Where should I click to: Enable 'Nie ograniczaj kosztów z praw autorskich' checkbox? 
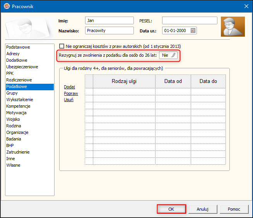[x=62, y=46]
